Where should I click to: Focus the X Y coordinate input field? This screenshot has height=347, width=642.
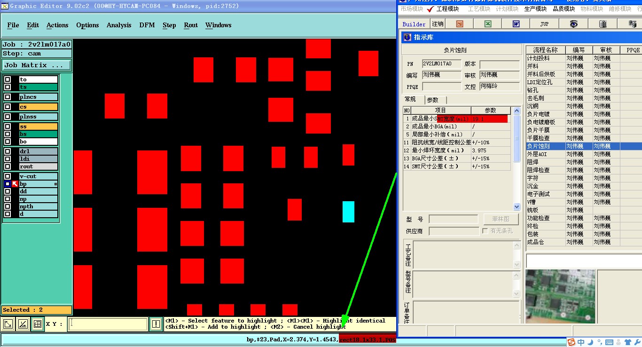coord(108,324)
